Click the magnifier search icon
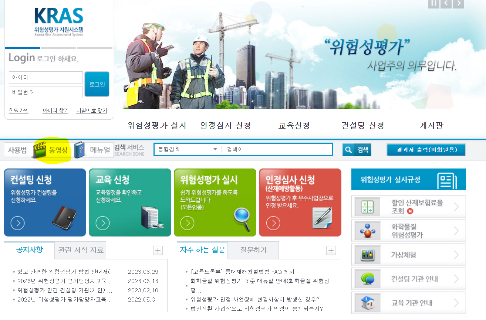 pos(348,150)
